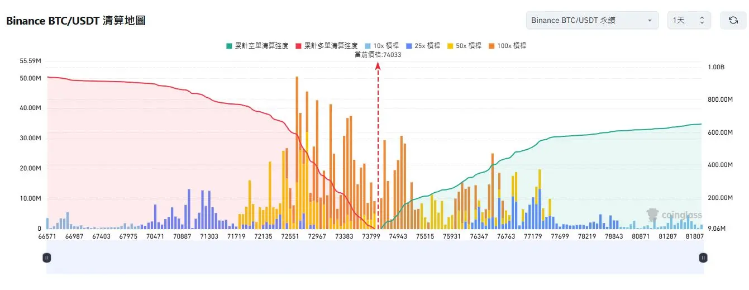Click x-axis label 70471
Image resolution: width=749 pixels, height=290 pixels.
(155, 237)
